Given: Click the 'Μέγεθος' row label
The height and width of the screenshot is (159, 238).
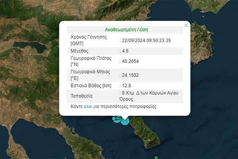Looking at the screenshot, I should pyautogui.click(x=79, y=51).
